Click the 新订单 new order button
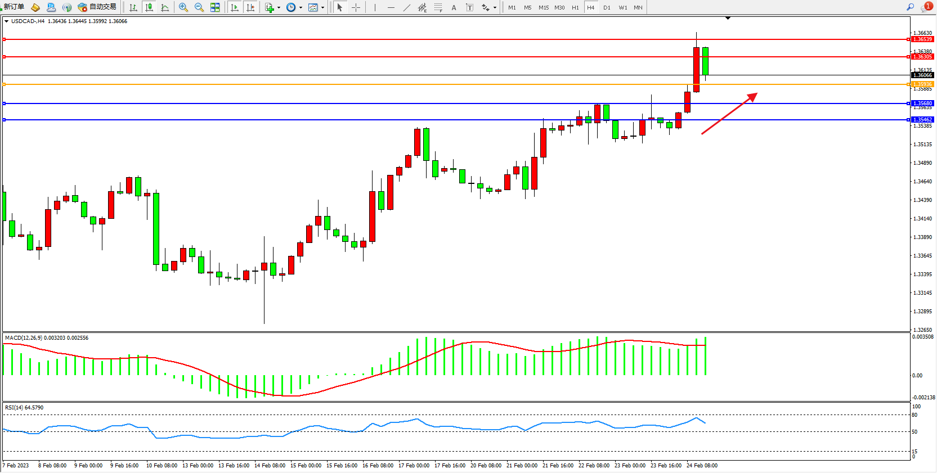 [x=12, y=7]
